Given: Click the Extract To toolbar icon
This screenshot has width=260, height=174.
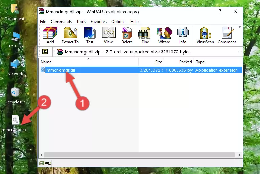Looking at the screenshot, I should (70, 35).
